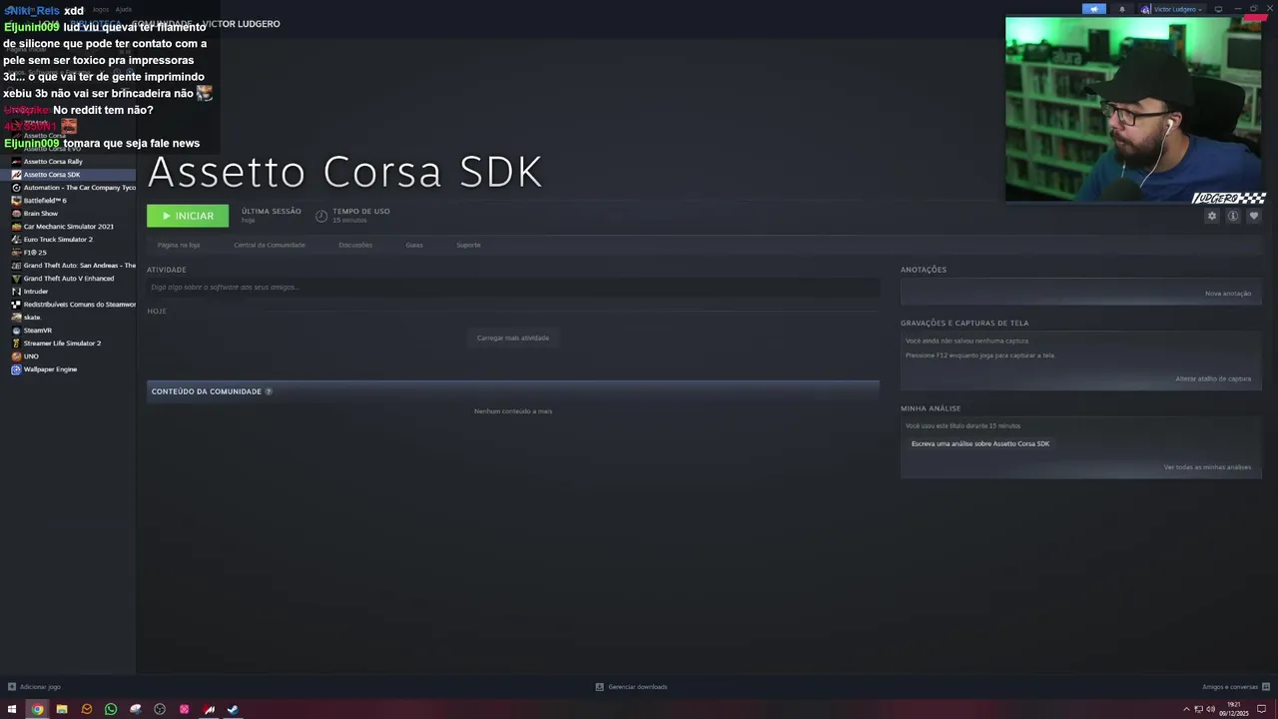Image resolution: width=1278 pixels, height=719 pixels.
Task: Open the Central da Comunidade tab
Action: point(270,245)
